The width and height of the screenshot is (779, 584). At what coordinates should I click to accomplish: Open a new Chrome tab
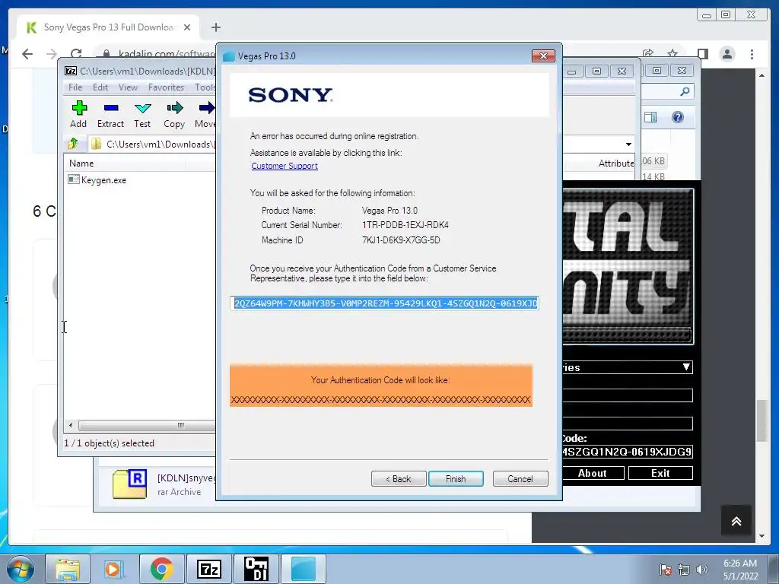point(215,27)
